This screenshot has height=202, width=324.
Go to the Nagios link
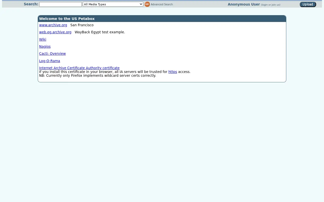pos(45,46)
